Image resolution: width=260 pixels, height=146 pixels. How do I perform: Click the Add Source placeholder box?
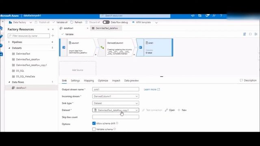(x=78, y=68)
